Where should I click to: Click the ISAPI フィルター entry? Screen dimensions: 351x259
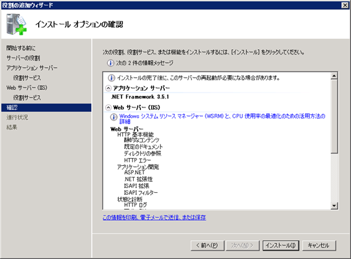141,193
